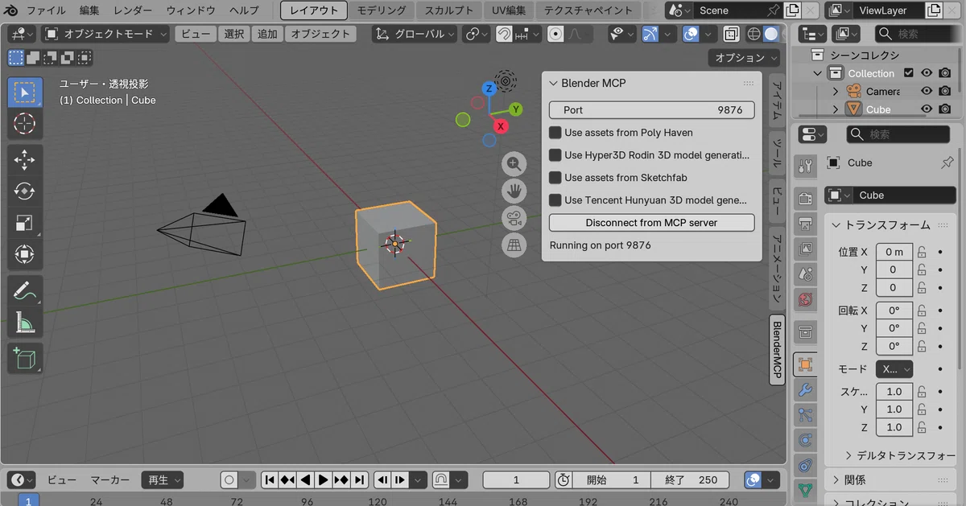Click the red X axis gizmo
This screenshot has height=506, width=966.
coord(501,126)
